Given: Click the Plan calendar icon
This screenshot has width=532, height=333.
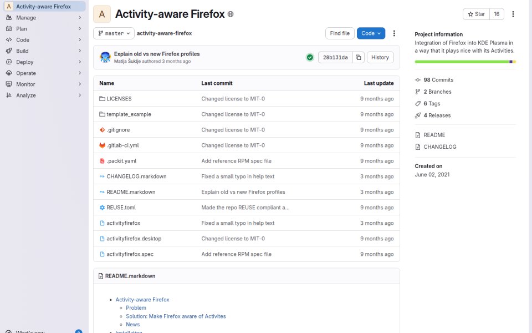Looking at the screenshot, I should coord(9,29).
